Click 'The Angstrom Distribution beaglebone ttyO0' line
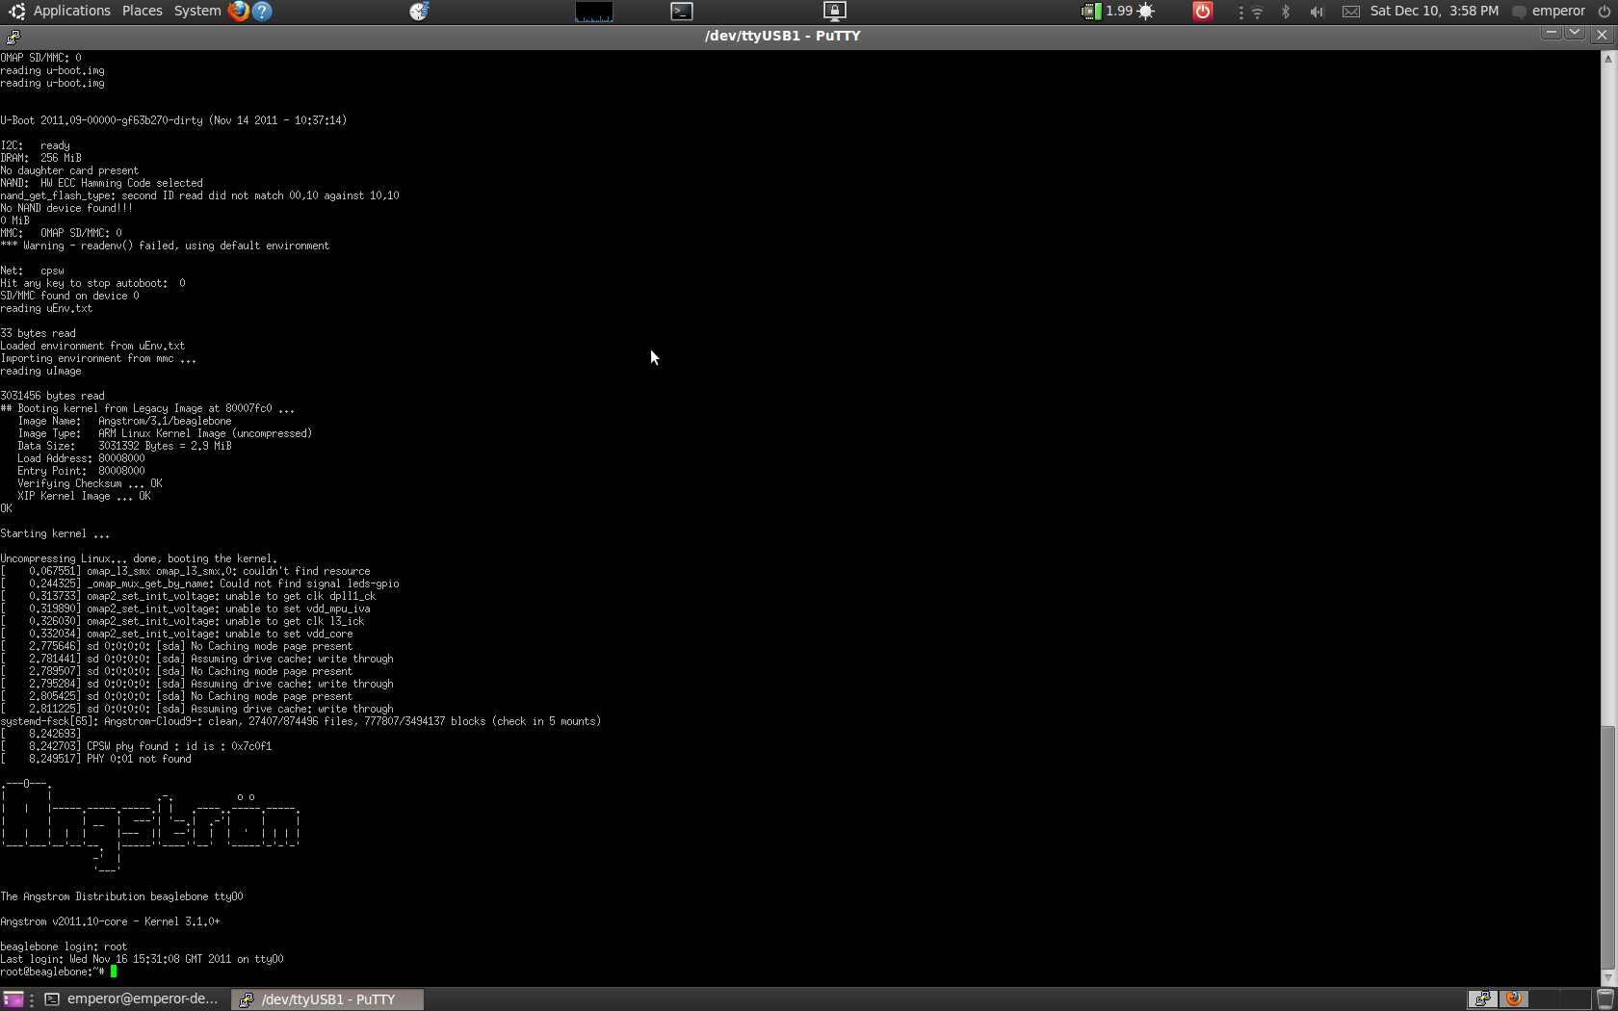The height and width of the screenshot is (1011, 1618). 121,896
